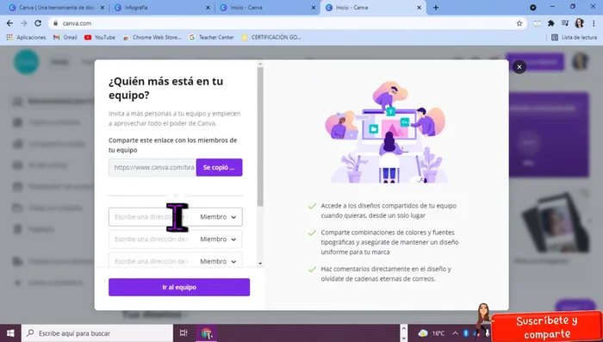The image size is (603, 342).
Task: Close the team invitation dialog
Action: [519, 67]
